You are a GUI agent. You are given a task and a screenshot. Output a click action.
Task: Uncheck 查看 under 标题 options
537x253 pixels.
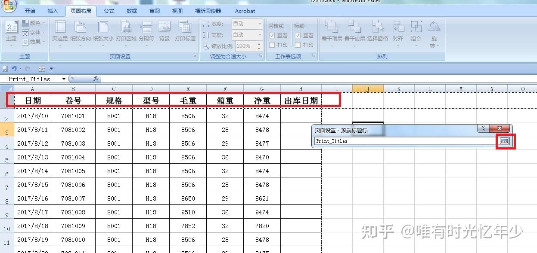(298, 35)
